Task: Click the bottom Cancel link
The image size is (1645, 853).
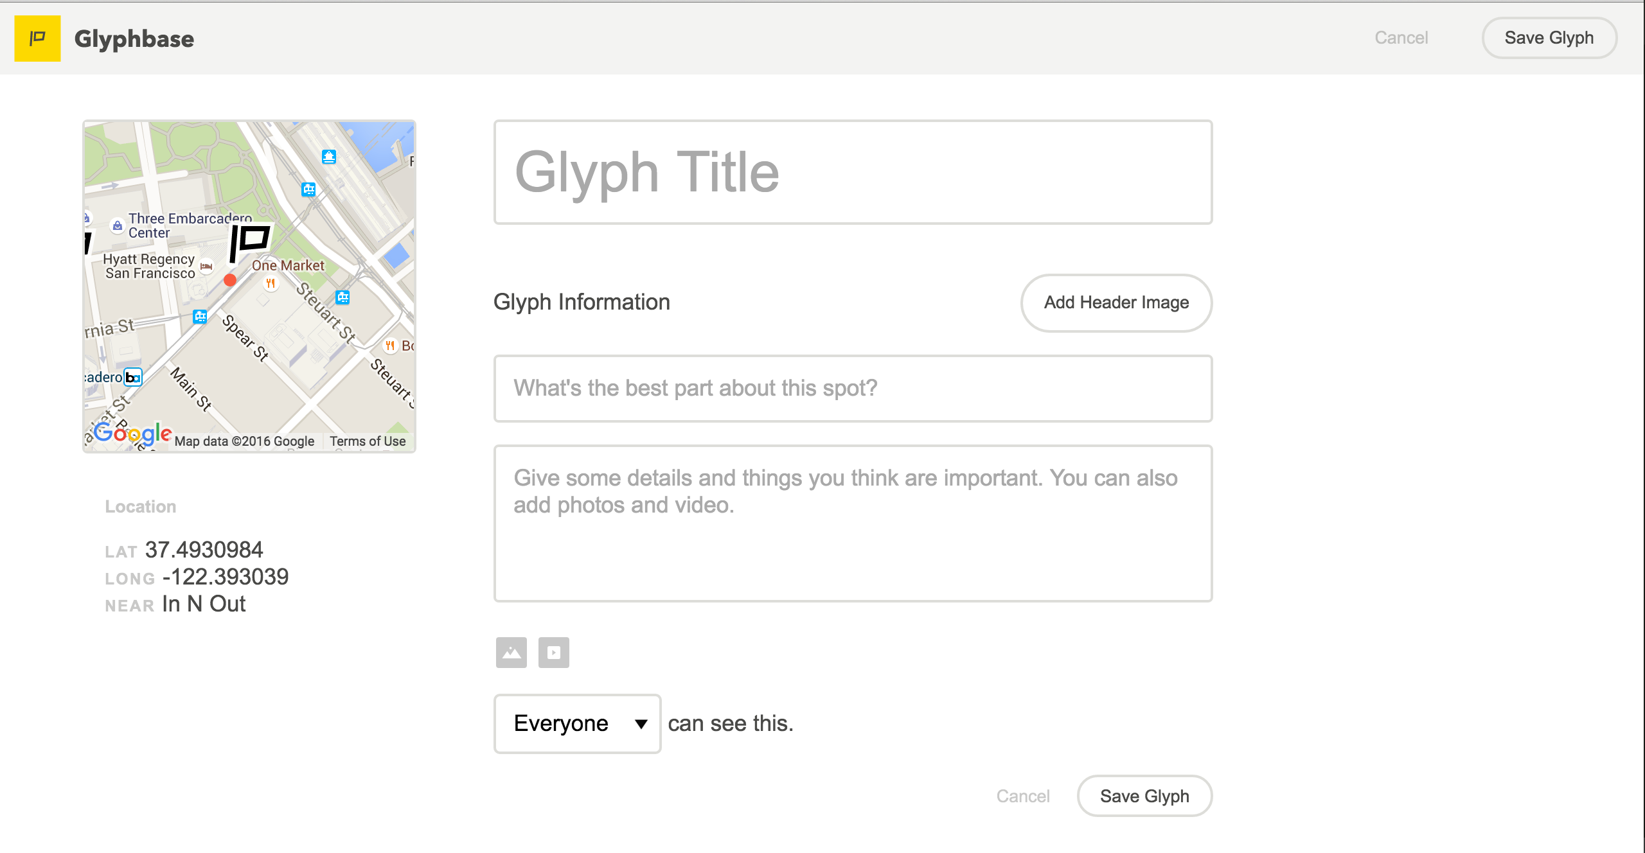Action: tap(1022, 796)
